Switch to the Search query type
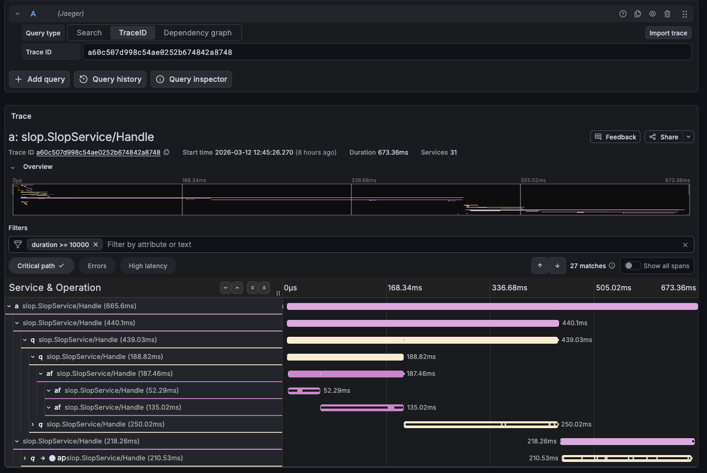Image resolution: width=707 pixels, height=473 pixels. pos(89,33)
